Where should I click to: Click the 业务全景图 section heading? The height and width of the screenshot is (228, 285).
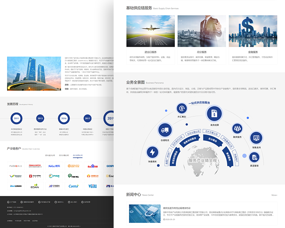click(x=135, y=82)
